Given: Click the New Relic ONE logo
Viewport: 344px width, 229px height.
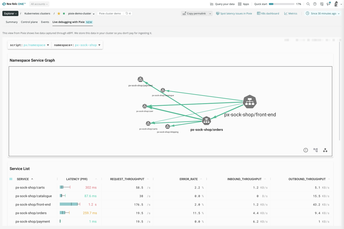Looking at the screenshot, I should (x=14, y=4).
